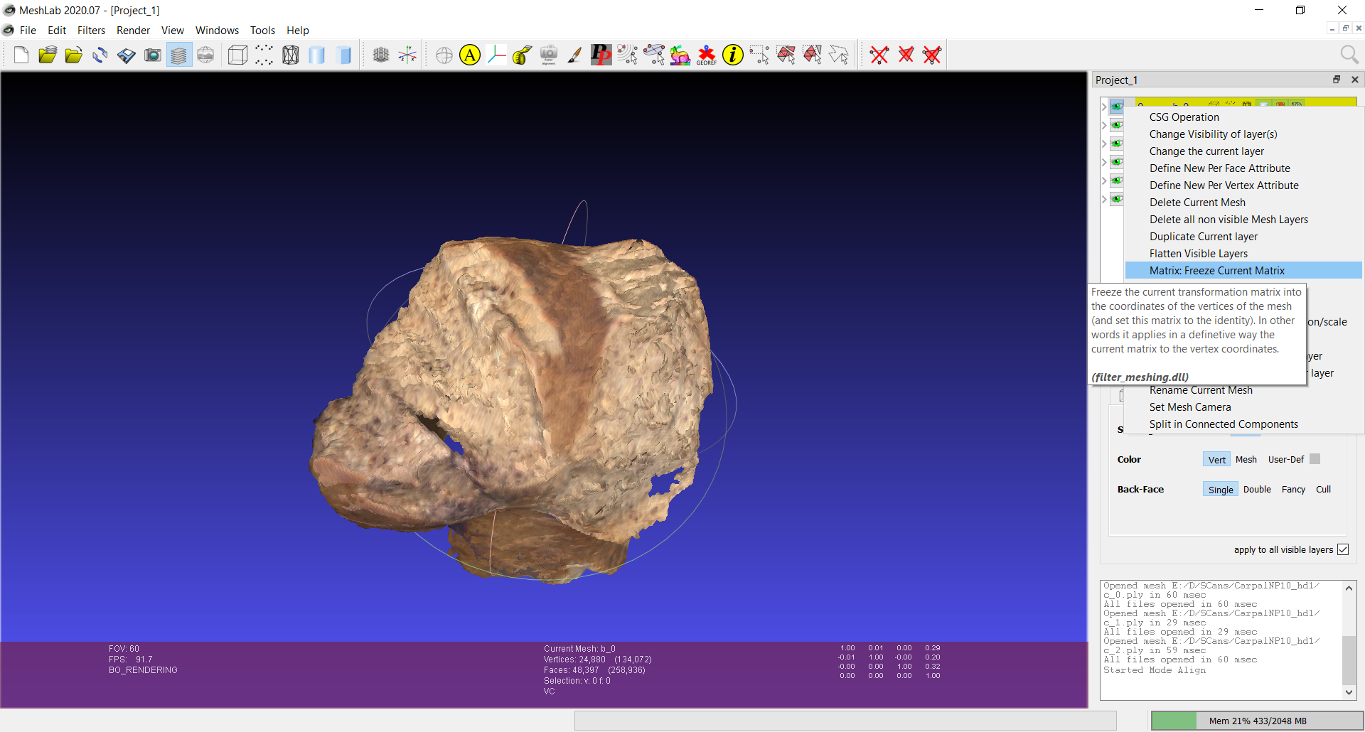Pick the measuring tape tool

coord(523,55)
